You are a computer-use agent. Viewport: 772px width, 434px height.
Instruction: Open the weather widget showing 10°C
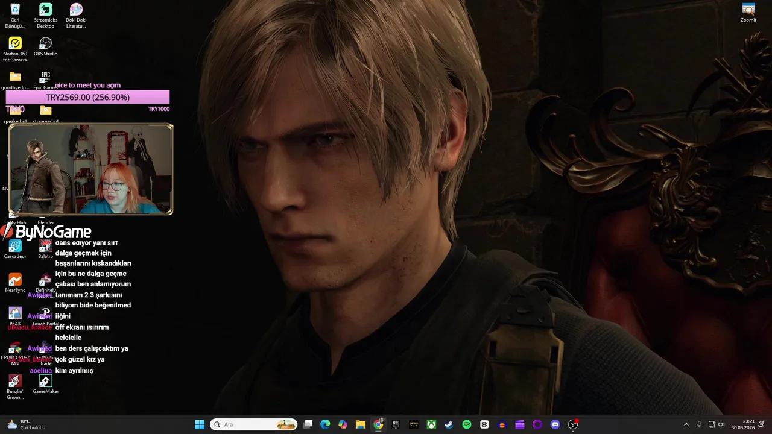[x=27, y=424]
